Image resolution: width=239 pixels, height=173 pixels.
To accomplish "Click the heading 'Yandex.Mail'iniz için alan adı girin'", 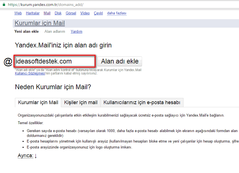I will [x=63, y=45].
